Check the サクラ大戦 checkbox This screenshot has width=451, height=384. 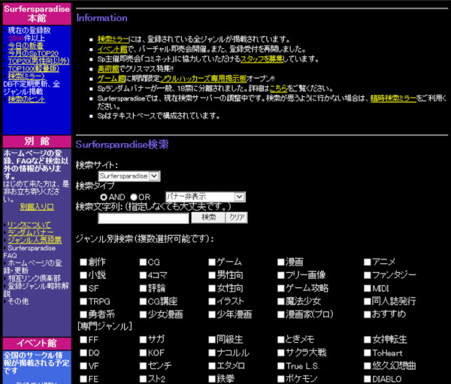point(281,352)
